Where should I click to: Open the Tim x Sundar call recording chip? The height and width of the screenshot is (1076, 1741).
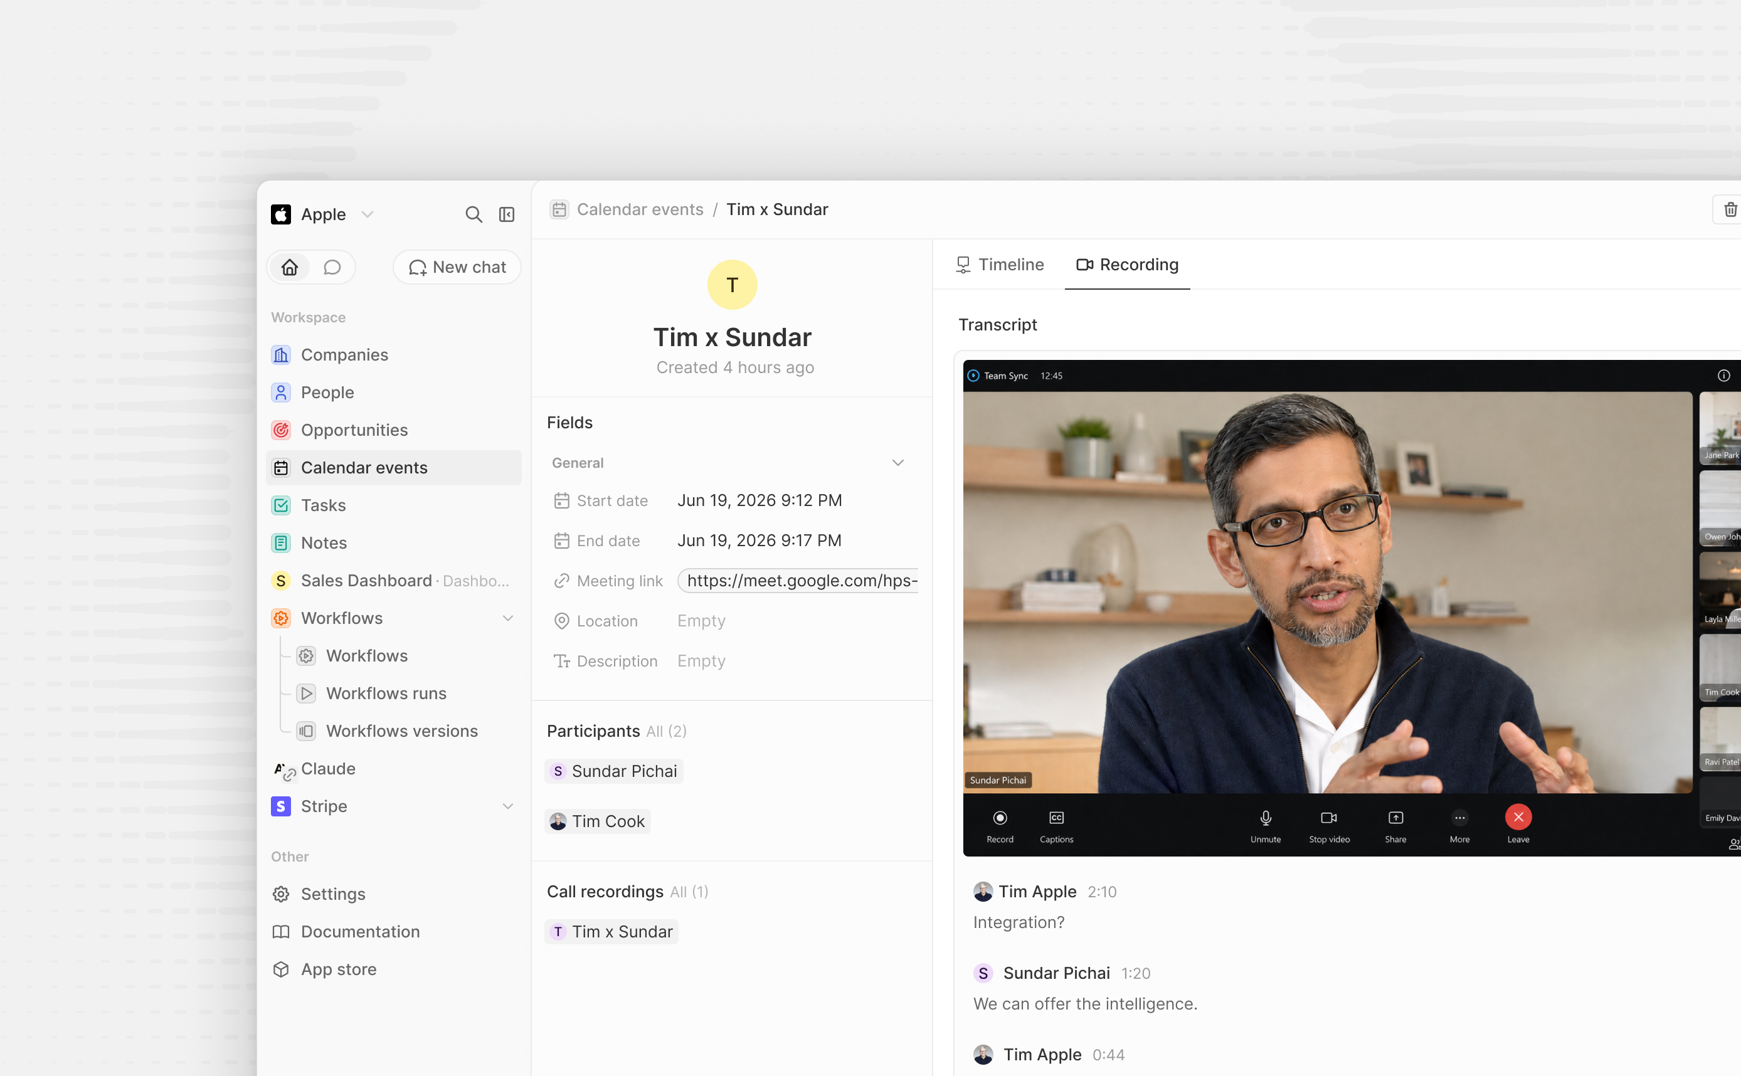[x=611, y=932]
